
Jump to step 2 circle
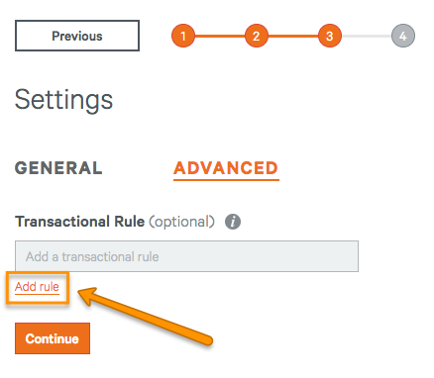coord(257,36)
